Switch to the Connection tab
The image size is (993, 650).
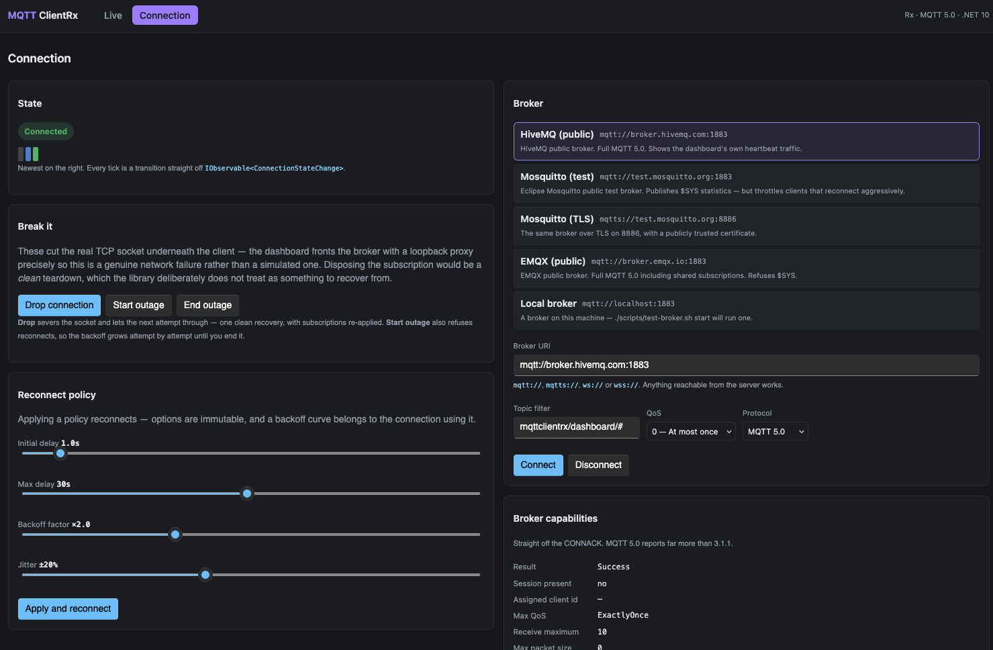[164, 15]
